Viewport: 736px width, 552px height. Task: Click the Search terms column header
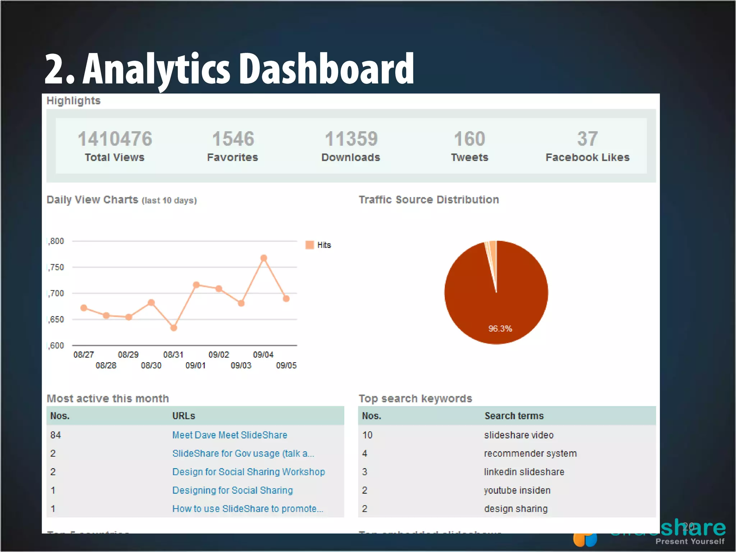pyautogui.click(x=514, y=416)
